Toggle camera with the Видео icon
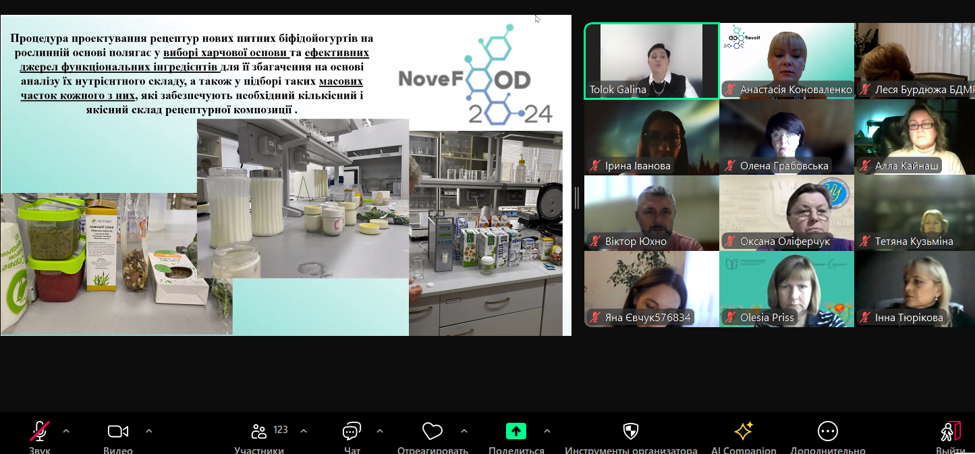 pyautogui.click(x=118, y=432)
